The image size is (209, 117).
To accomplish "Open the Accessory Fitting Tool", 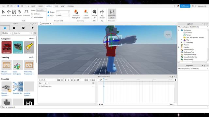I will pyautogui.click(x=76, y=14).
